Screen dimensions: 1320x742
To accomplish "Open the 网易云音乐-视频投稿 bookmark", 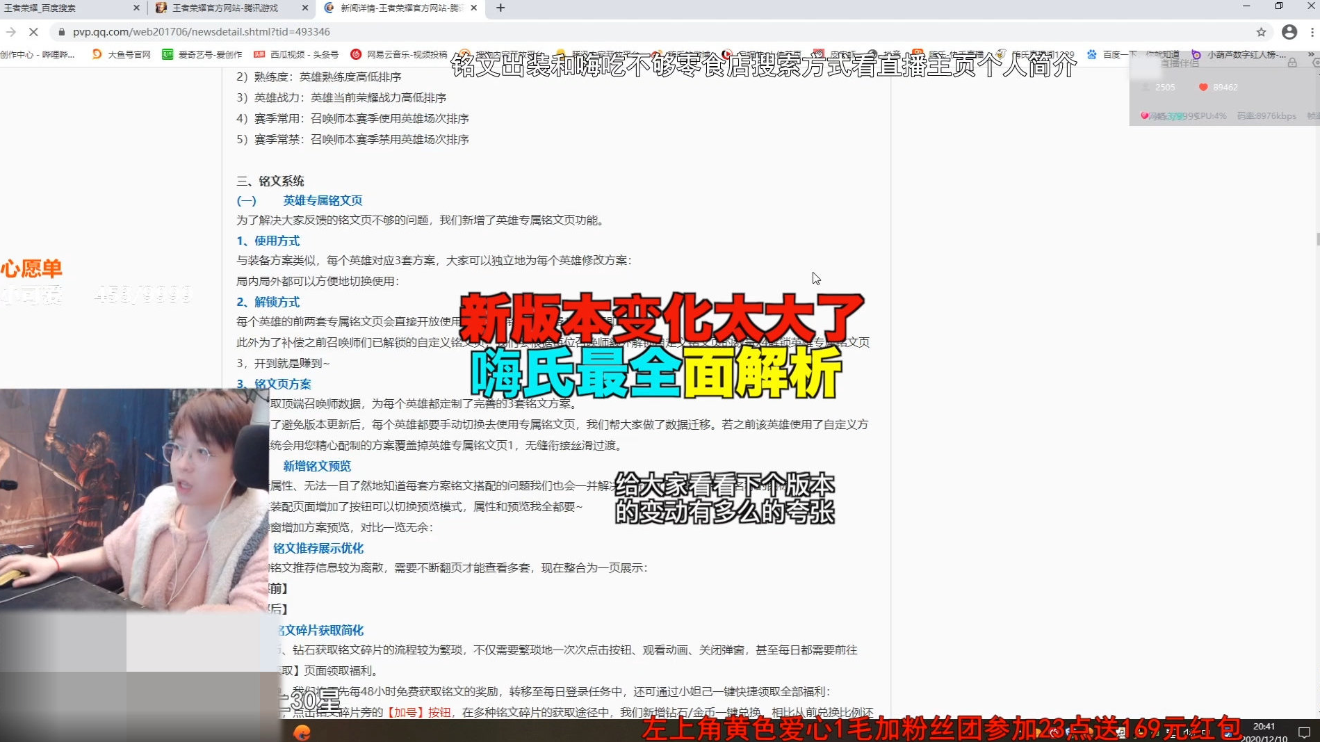I will click(x=399, y=54).
